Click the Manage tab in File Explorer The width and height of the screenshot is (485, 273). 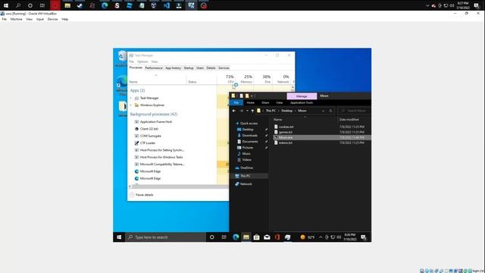pyautogui.click(x=302, y=96)
